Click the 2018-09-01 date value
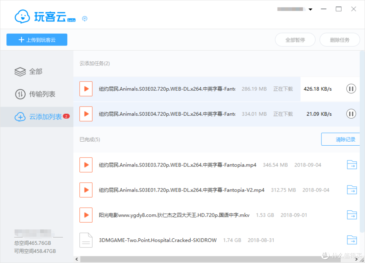Image resolution: width=365 pixels, height=263 pixels. 294,215
